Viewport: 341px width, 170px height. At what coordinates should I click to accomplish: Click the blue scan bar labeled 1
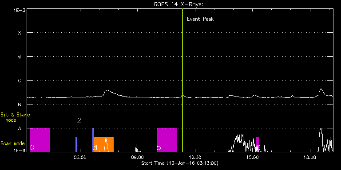pyautogui.click(x=76, y=144)
